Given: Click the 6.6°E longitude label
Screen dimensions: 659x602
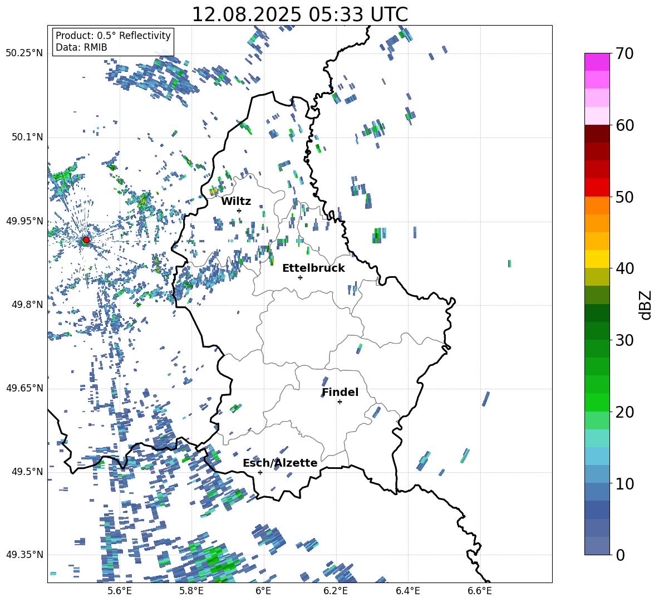Looking at the screenshot, I should [x=480, y=591].
